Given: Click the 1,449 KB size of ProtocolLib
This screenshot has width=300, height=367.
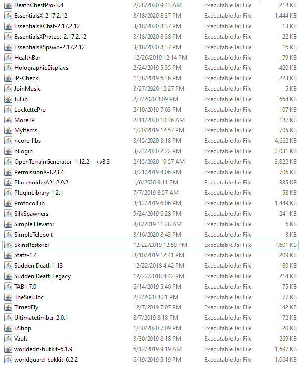Looking at the screenshot, I should point(286,203).
